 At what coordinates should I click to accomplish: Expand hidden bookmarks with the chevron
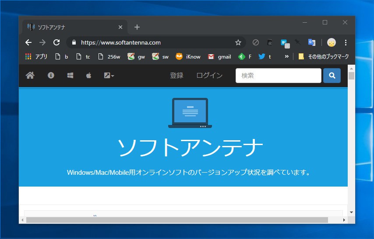pos(286,56)
